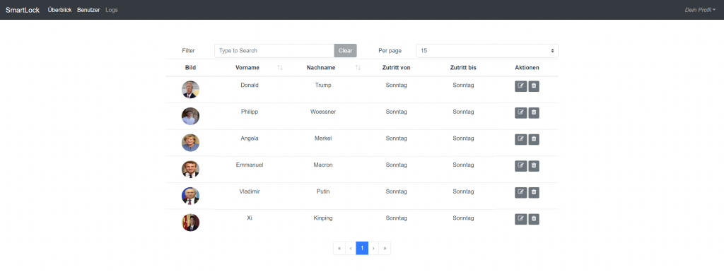Screen dimensions: 724x272
Task: Select the first name cell Vladimir
Action: coord(250,191)
